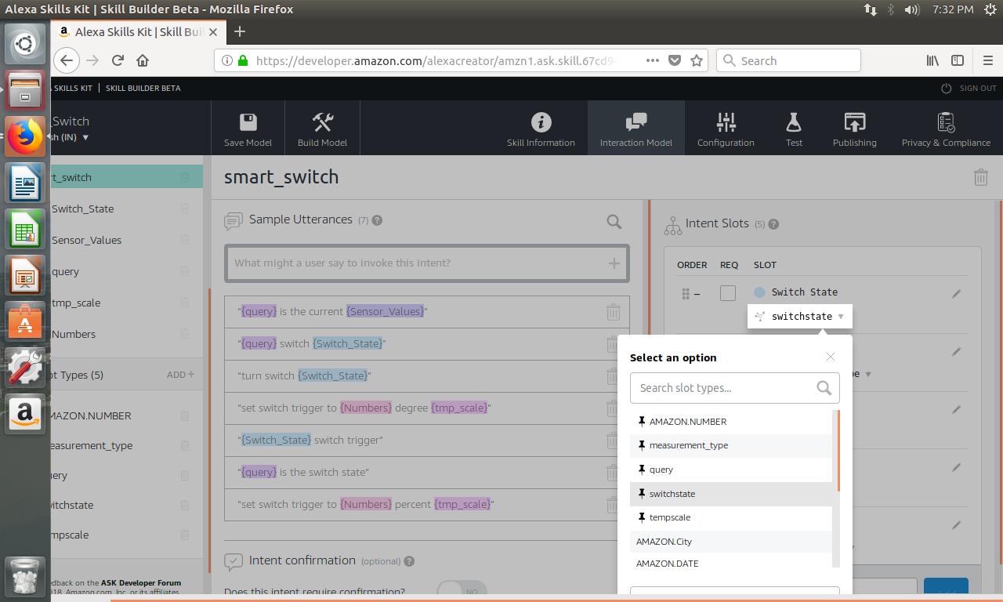Open the Configuration section
The height and width of the screenshot is (602, 1003).
pos(726,129)
